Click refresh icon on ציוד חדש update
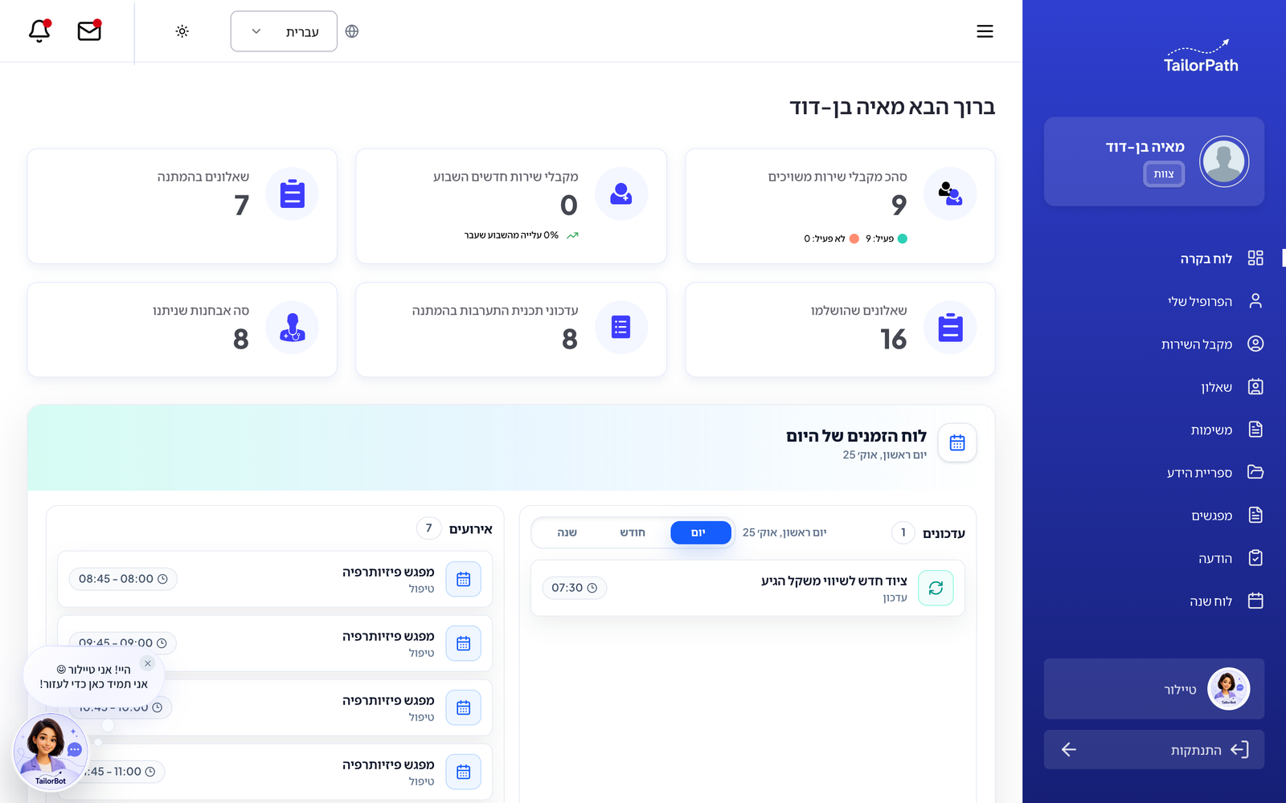 tap(936, 588)
